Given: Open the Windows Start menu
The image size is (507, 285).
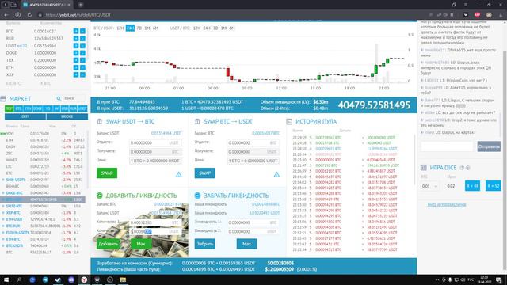Looking at the screenshot, I should (x=6, y=279).
